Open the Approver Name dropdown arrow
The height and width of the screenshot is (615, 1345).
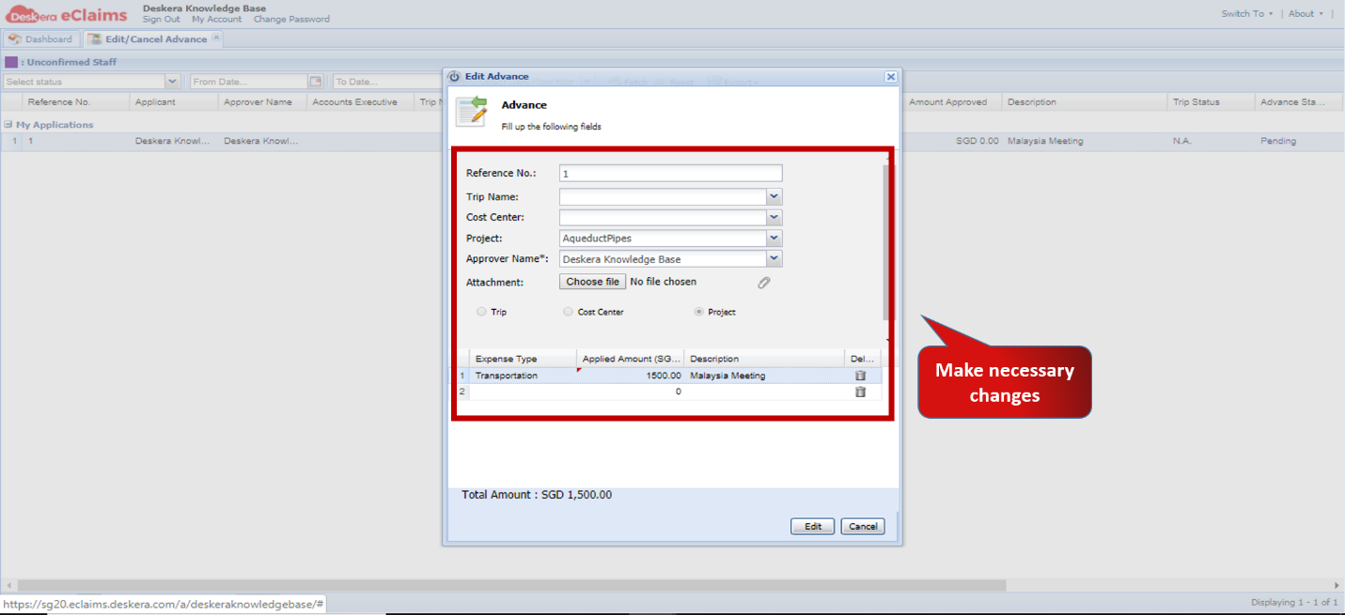[774, 259]
